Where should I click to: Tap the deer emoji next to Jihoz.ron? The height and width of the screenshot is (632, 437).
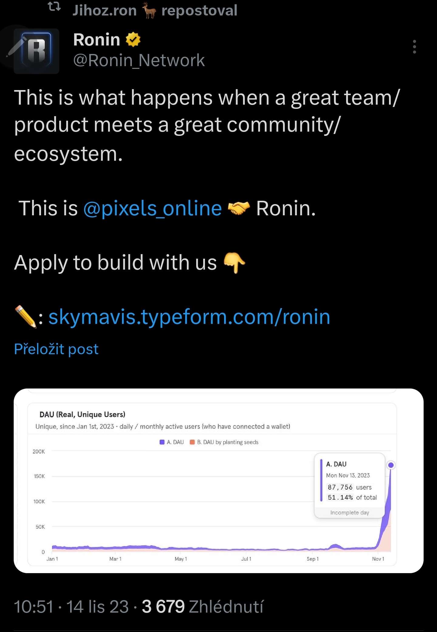pos(149,10)
